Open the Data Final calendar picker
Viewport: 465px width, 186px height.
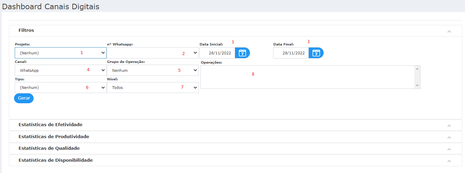point(316,53)
